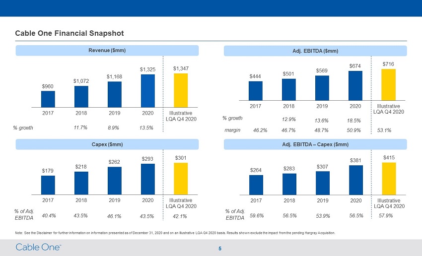Click the $264 EBITDA minus Capex label
This screenshot has height=256, width=422.
[x=256, y=170]
